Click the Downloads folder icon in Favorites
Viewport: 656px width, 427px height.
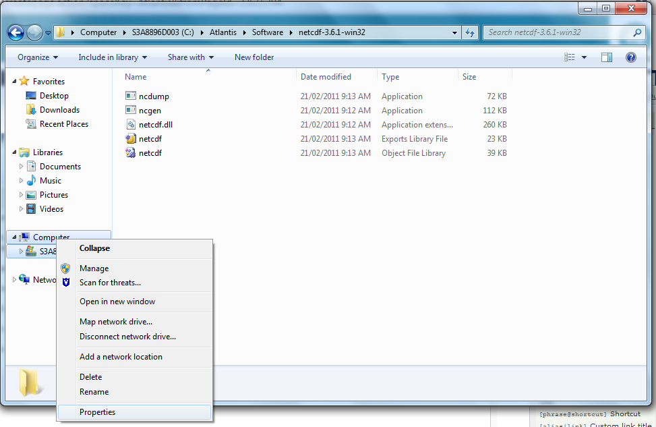click(31, 110)
